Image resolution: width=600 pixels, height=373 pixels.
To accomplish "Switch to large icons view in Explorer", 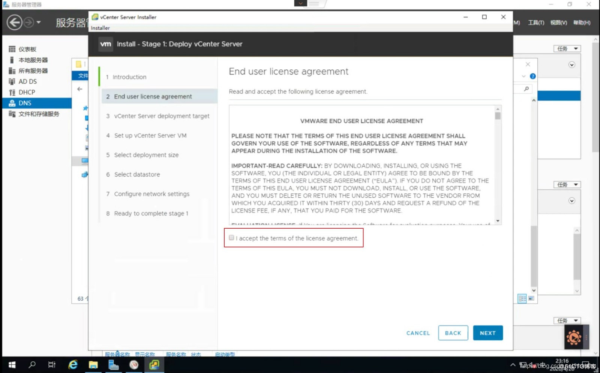I will 531,298.
